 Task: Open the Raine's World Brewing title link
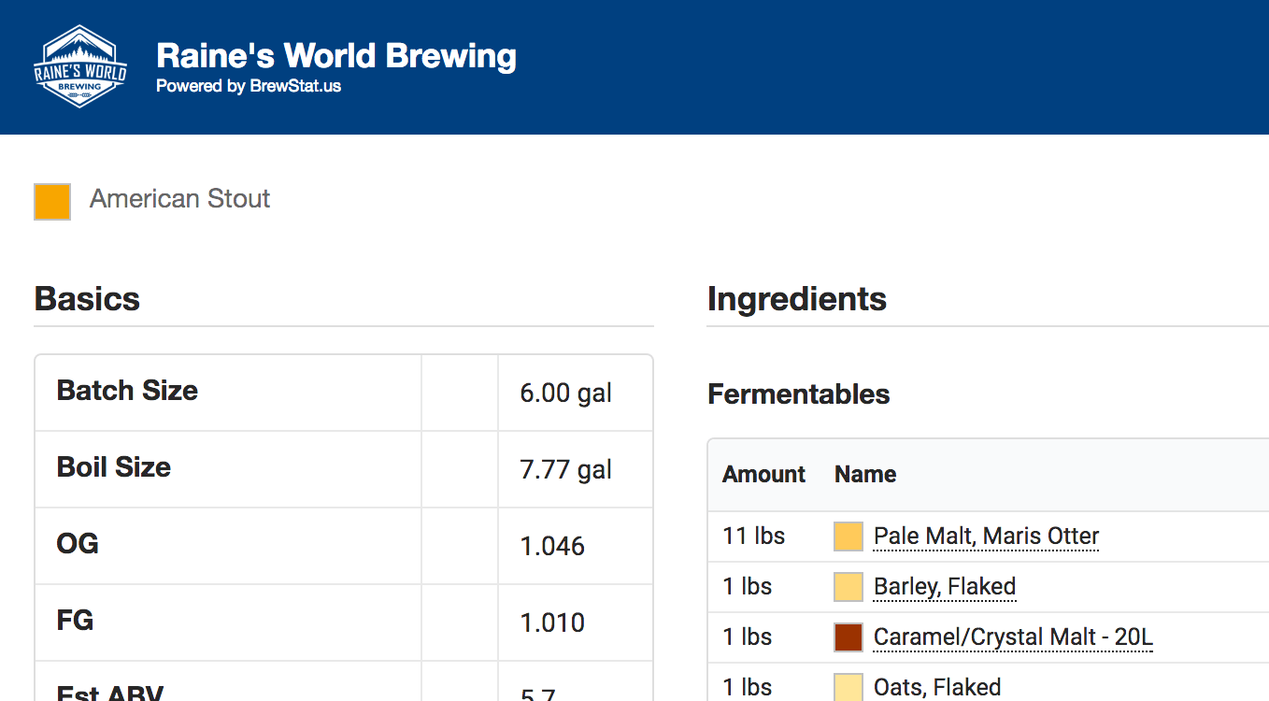(335, 56)
